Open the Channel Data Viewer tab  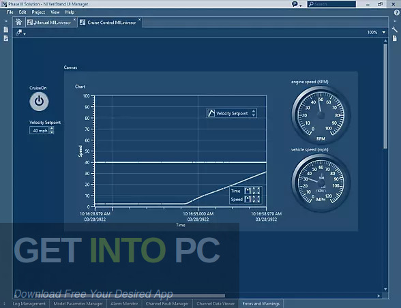tap(216, 304)
